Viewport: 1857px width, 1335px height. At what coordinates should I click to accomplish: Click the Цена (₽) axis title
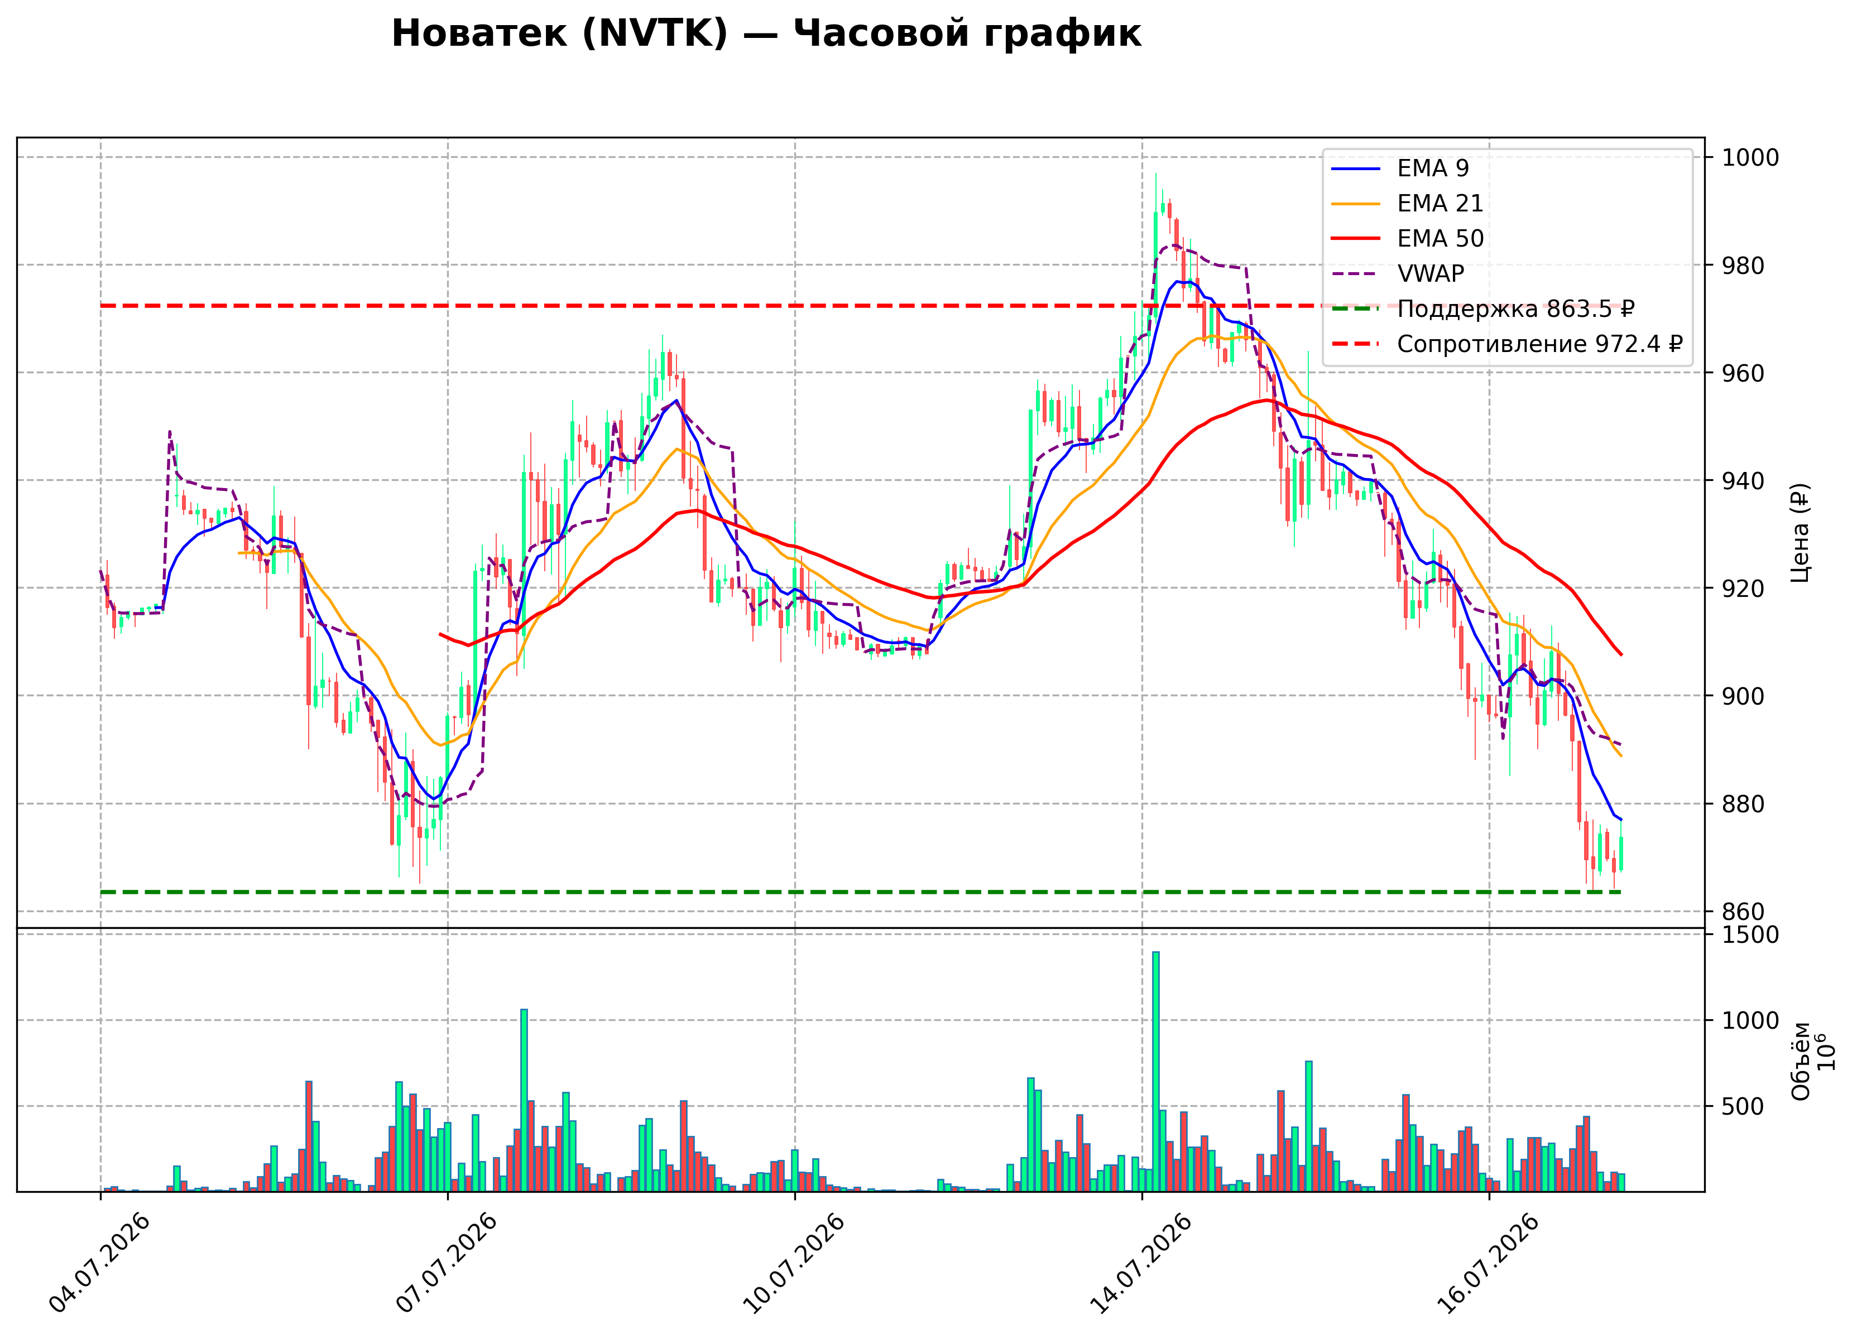click(x=1800, y=533)
